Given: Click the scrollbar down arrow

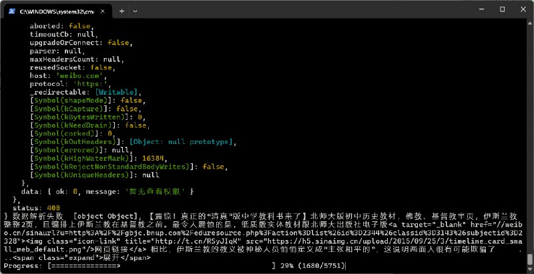Looking at the screenshot, I should (529, 269).
